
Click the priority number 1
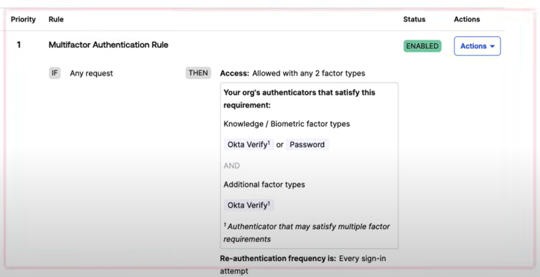click(19, 45)
